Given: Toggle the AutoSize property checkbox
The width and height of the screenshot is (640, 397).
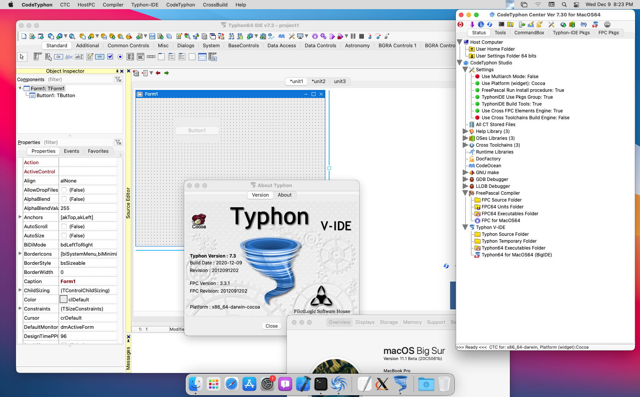Looking at the screenshot, I should 64,235.
